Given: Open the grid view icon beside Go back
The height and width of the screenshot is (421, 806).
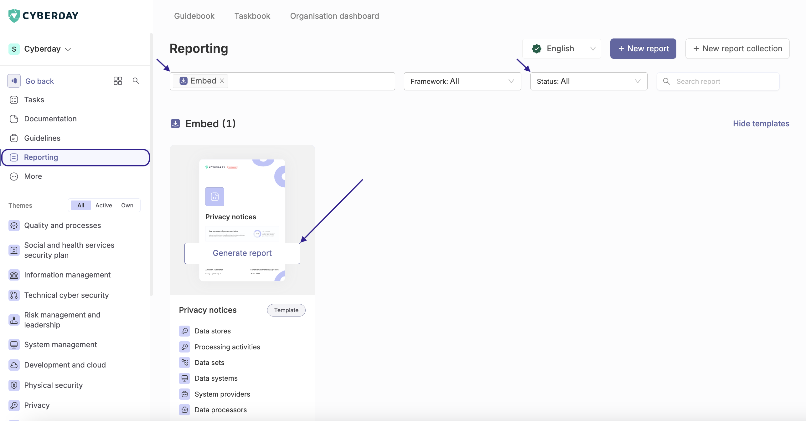Looking at the screenshot, I should coord(118,81).
